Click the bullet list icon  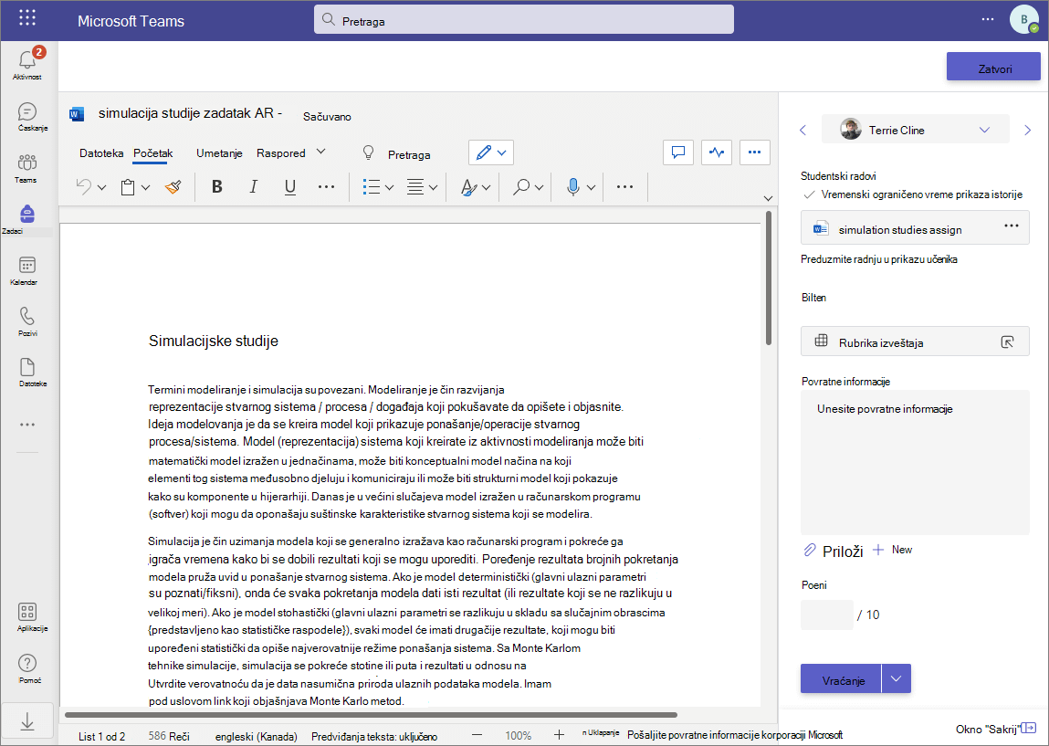(372, 186)
